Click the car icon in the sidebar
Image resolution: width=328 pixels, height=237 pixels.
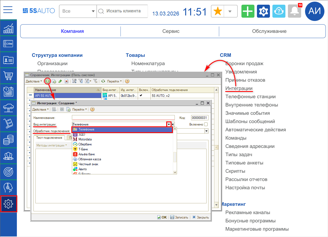(x=8, y=108)
